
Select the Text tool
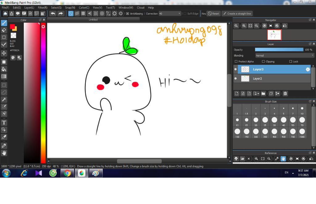4,123
